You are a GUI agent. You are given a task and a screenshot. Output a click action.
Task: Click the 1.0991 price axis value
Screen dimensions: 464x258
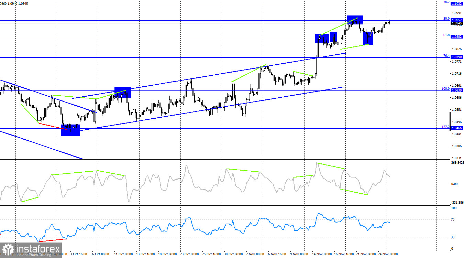[x=456, y=14]
